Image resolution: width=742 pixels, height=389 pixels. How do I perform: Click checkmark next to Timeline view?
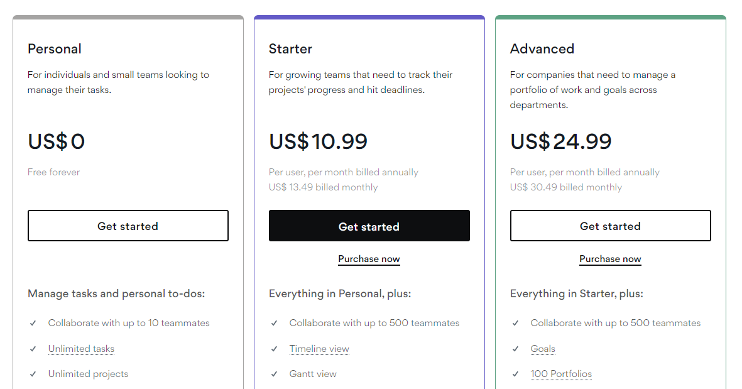pos(275,349)
